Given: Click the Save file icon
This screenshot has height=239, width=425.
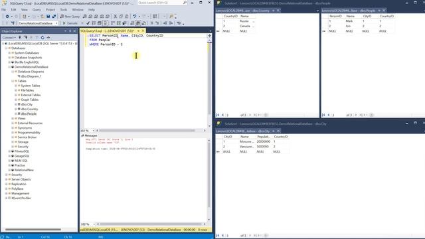Looking at the screenshot, I should (48, 17).
